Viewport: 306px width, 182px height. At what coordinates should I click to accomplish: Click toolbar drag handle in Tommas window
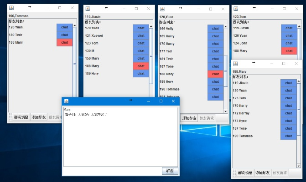coord(10,117)
